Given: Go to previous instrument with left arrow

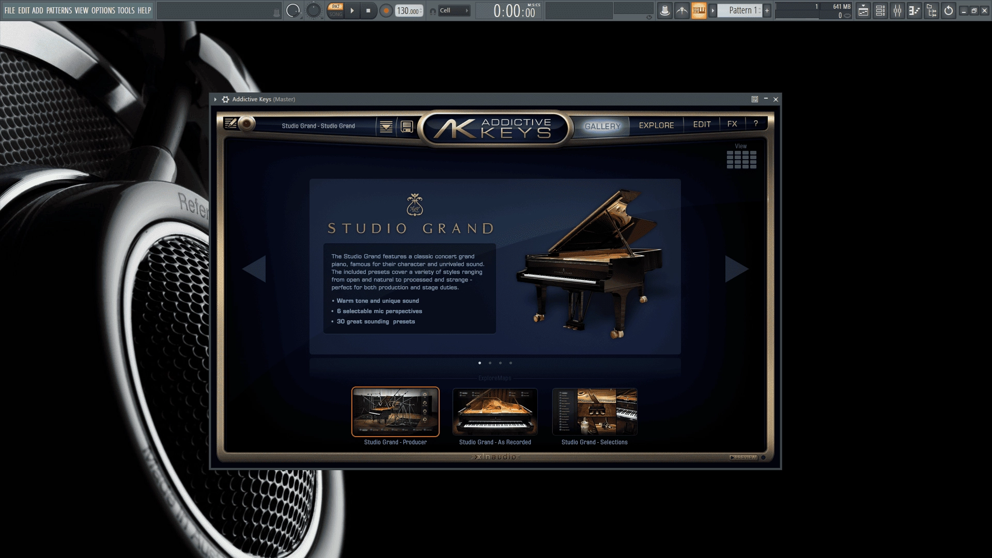Looking at the screenshot, I should (x=254, y=269).
